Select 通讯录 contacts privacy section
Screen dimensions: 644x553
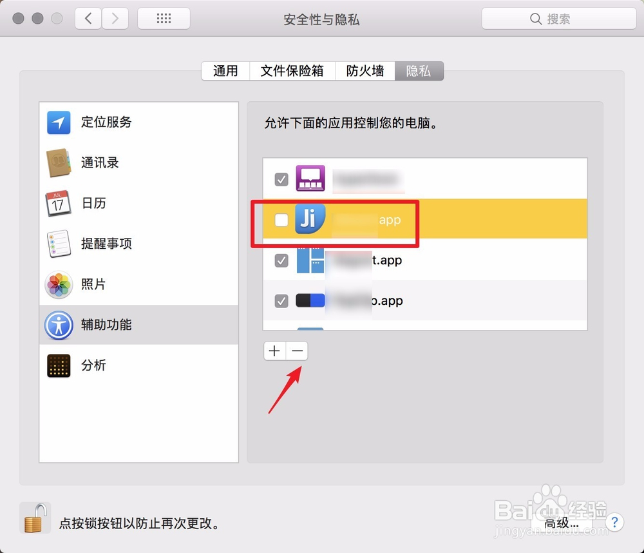coord(100,162)
